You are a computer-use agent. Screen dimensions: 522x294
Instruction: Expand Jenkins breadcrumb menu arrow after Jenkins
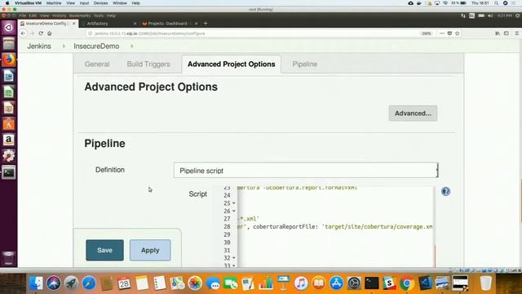click(x=64, y=47)
